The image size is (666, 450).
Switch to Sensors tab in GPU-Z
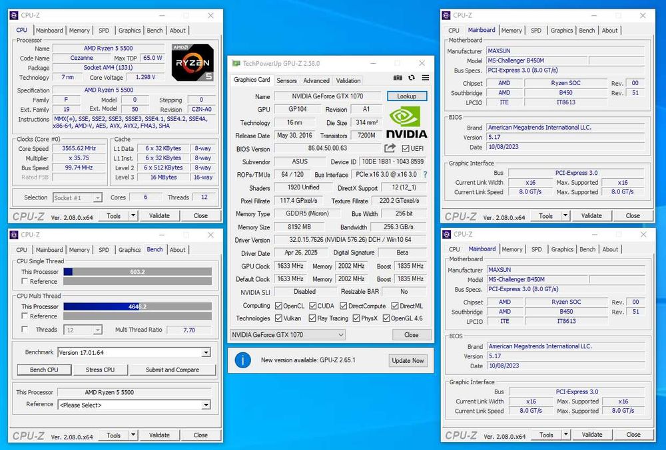286,80
